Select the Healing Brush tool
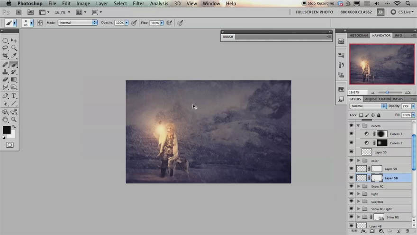The height and width of the screenshot is (235, 417). point(5,65)
